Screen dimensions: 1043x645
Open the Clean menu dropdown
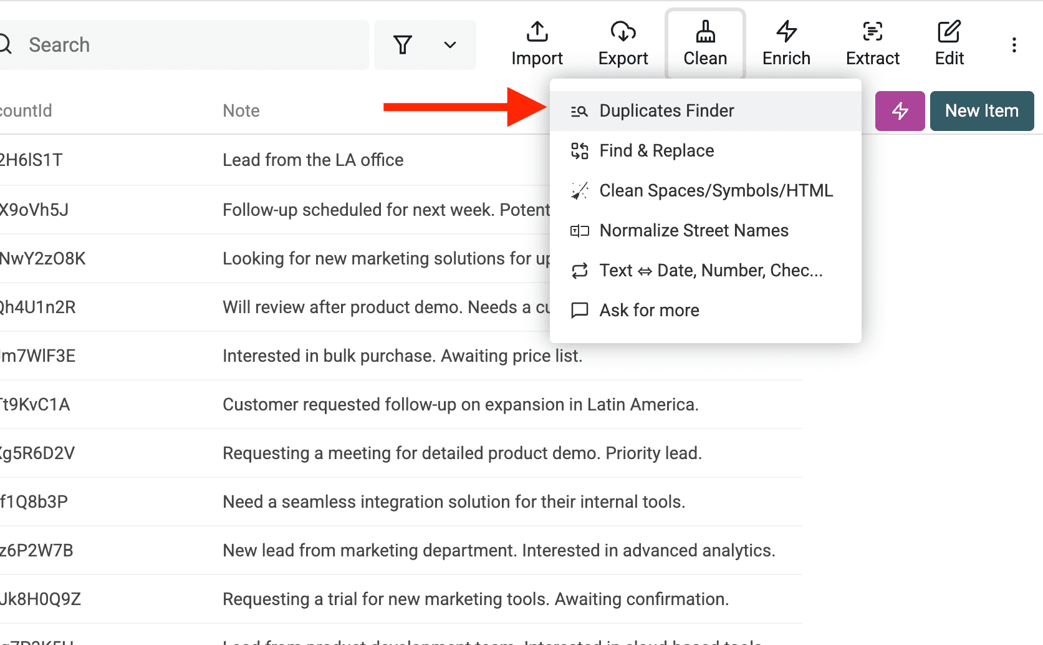coord(704,42)
